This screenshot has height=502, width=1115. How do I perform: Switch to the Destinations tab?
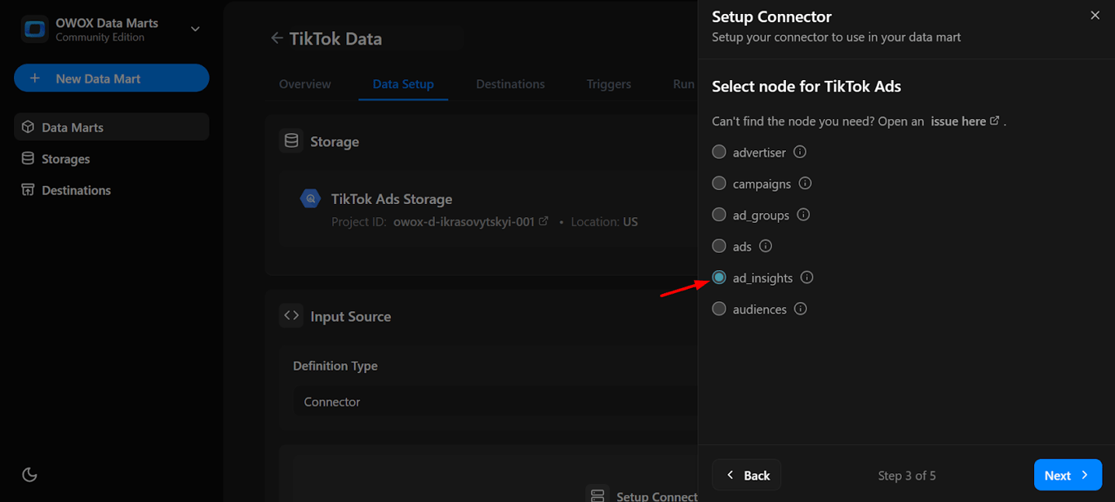pyautogui.click(x=510, y=84)
